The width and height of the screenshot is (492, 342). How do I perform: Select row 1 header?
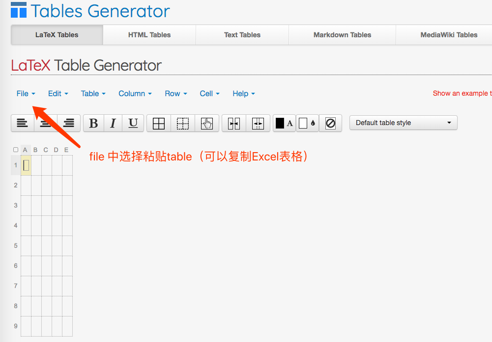pyautogui.click(x=16, y=165)
